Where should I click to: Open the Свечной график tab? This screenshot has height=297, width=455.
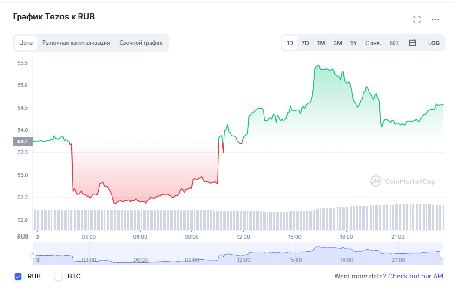tap(141, 43)
